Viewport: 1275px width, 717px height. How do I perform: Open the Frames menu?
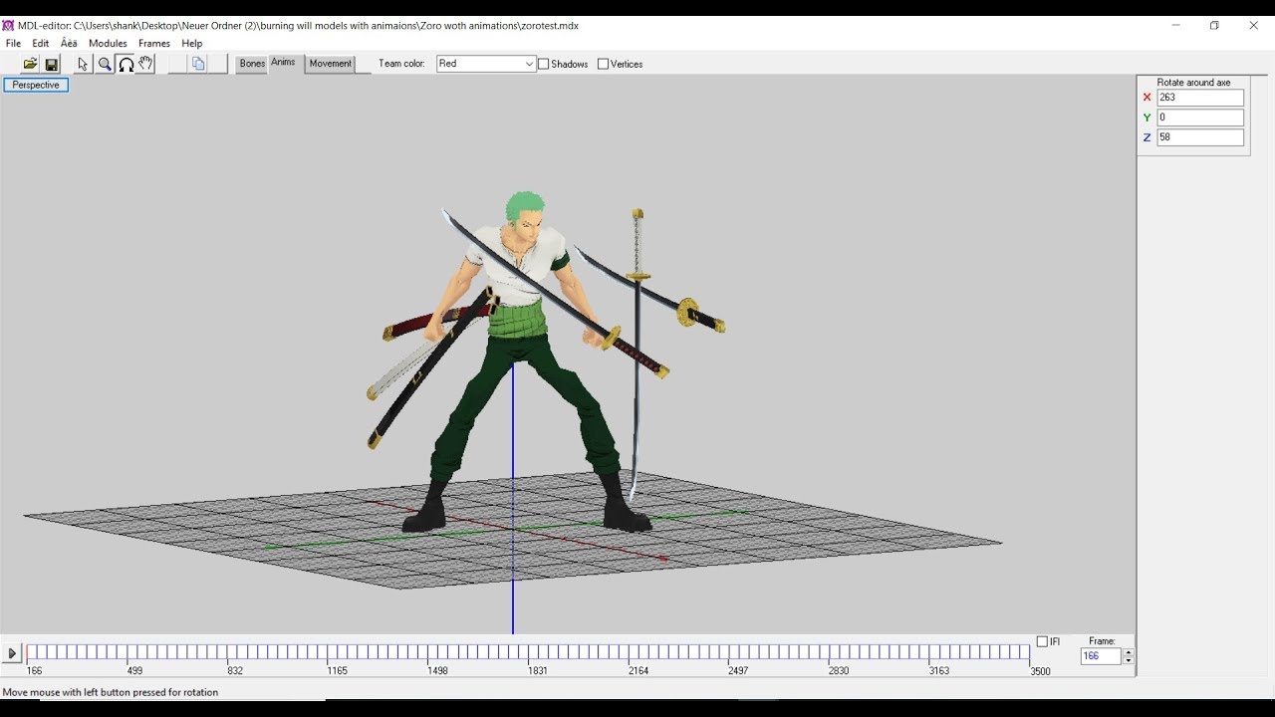point(154,44)
